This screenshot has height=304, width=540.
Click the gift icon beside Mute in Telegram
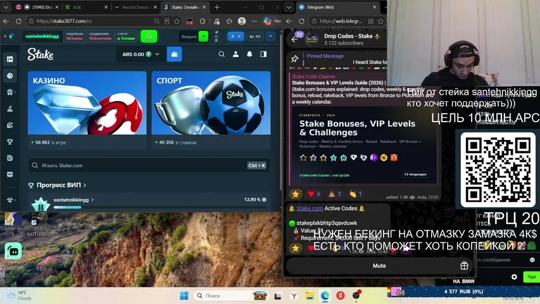tap(464, 265)
